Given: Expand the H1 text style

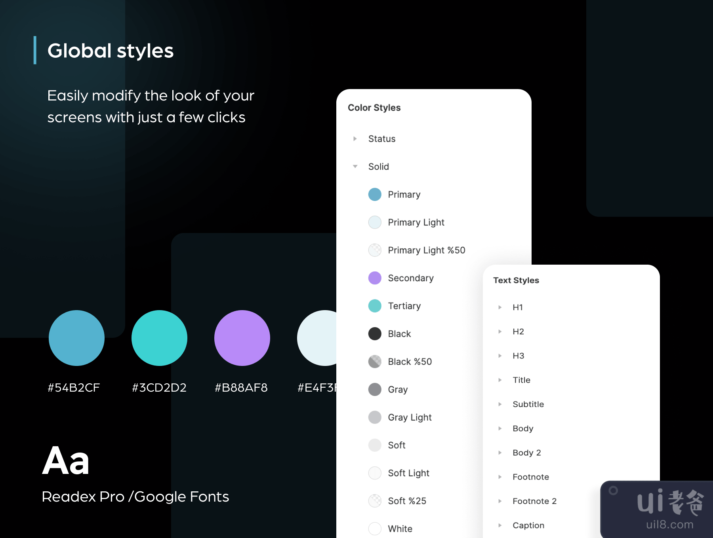Looking at the screenshot, I should (x=500, y=307).
